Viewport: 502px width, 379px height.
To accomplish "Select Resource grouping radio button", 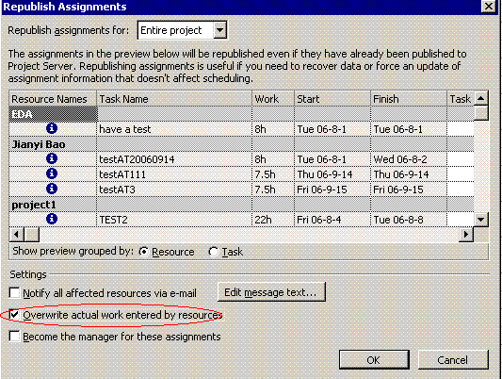I will [x=144, y=252].
